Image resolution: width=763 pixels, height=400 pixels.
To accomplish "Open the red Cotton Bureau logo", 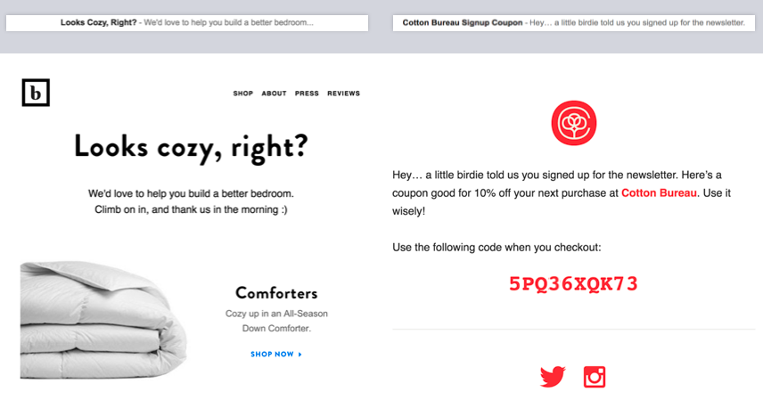I will tap(574, 123).
